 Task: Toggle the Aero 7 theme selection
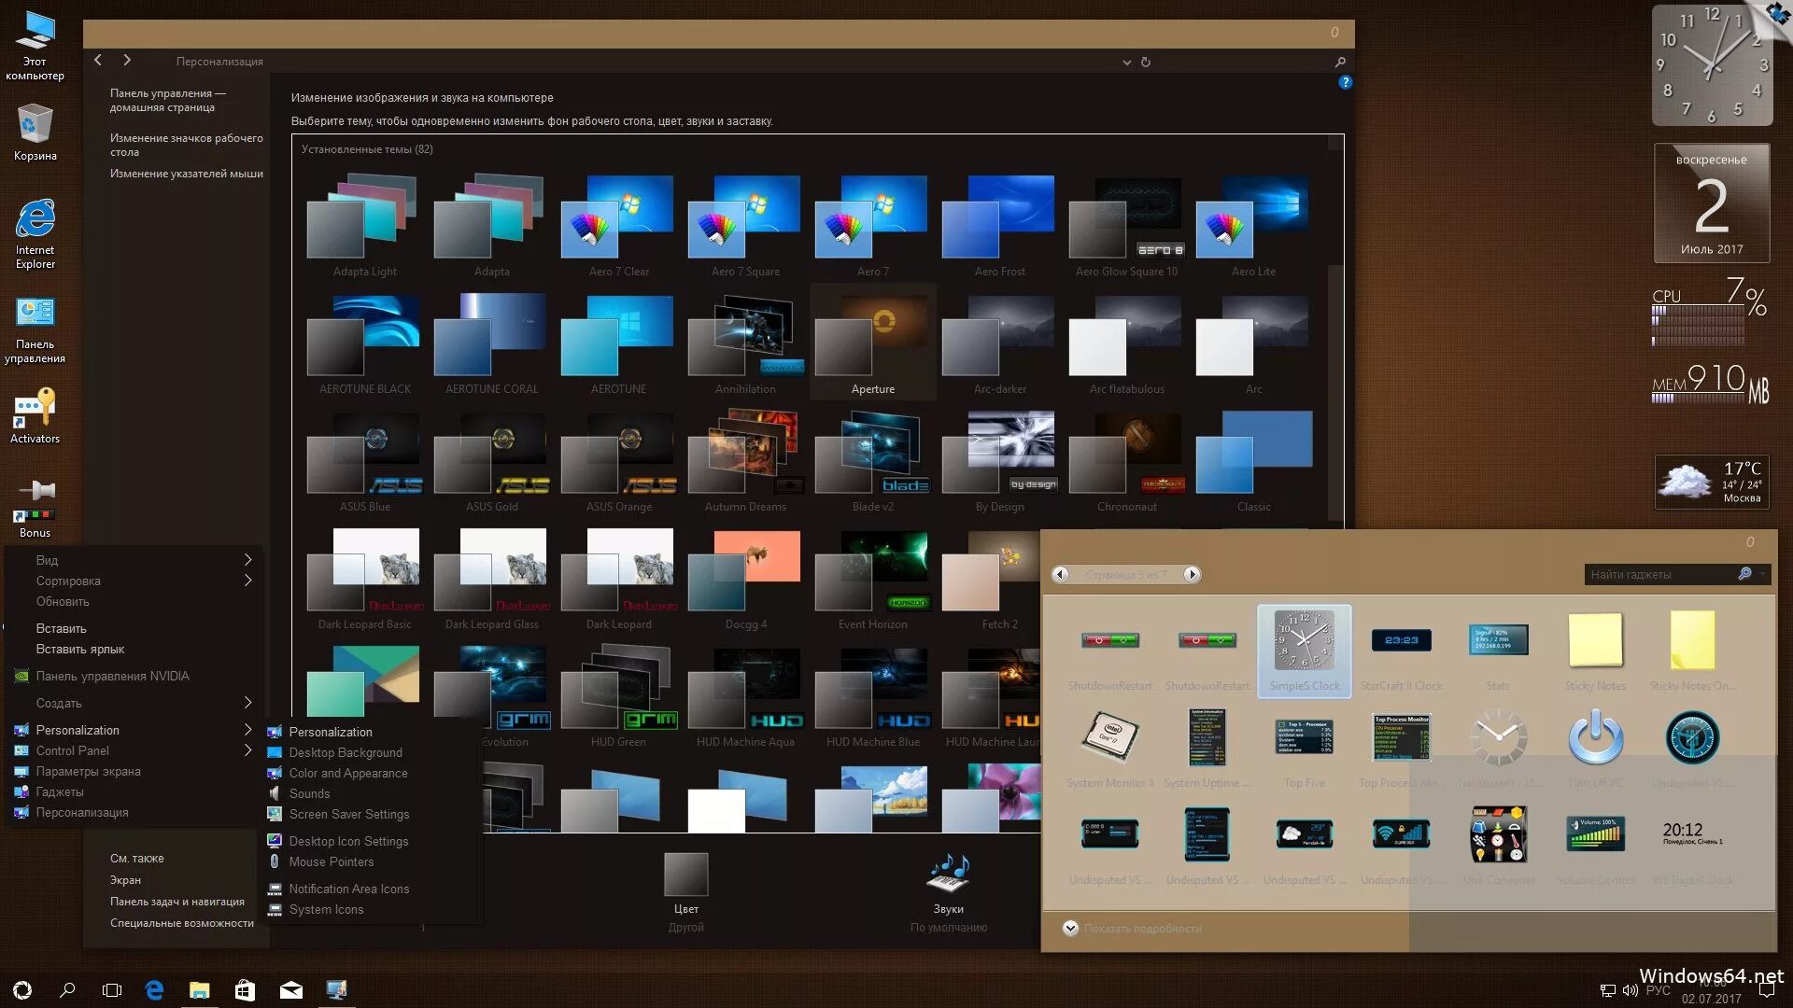872,221
